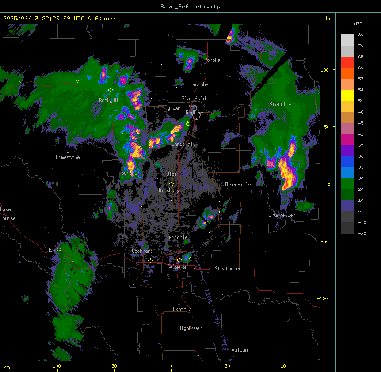Click the -100 tick on bottom axis
381x372 pixels.
(x=56, y=366)
